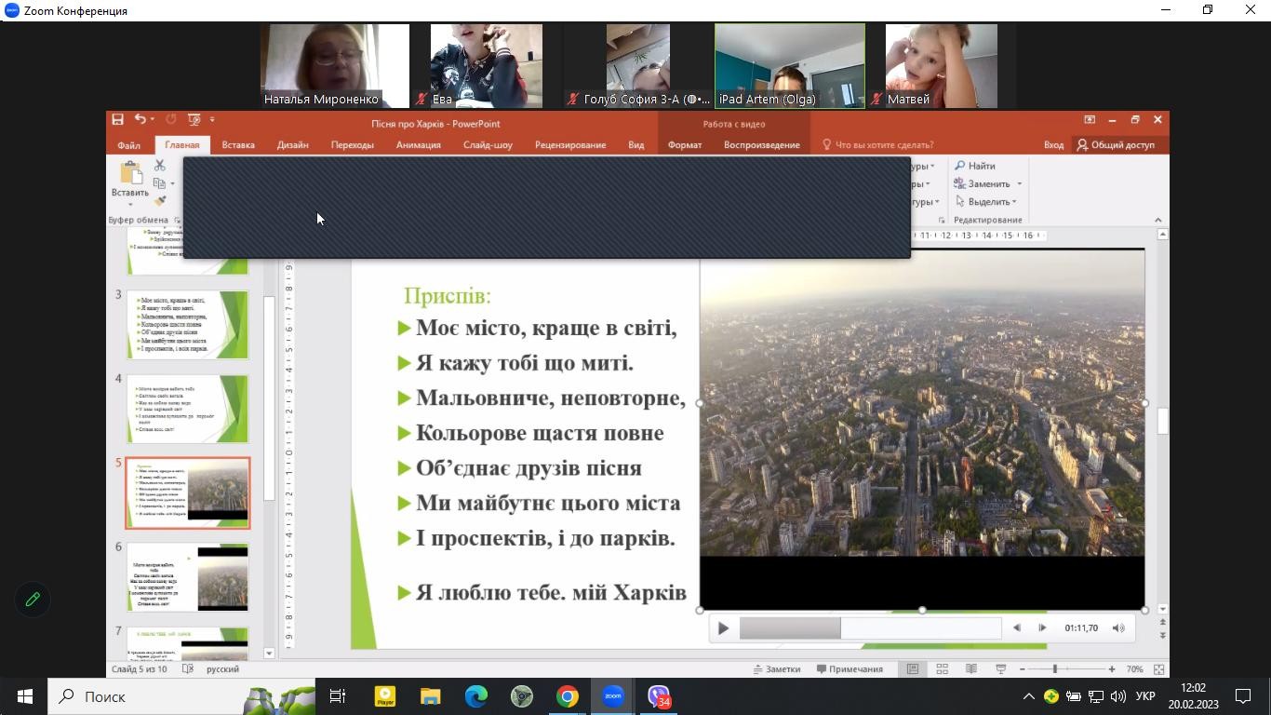
Task: Open the Анимация ribbon tab
Action: (x=418, y=145)
